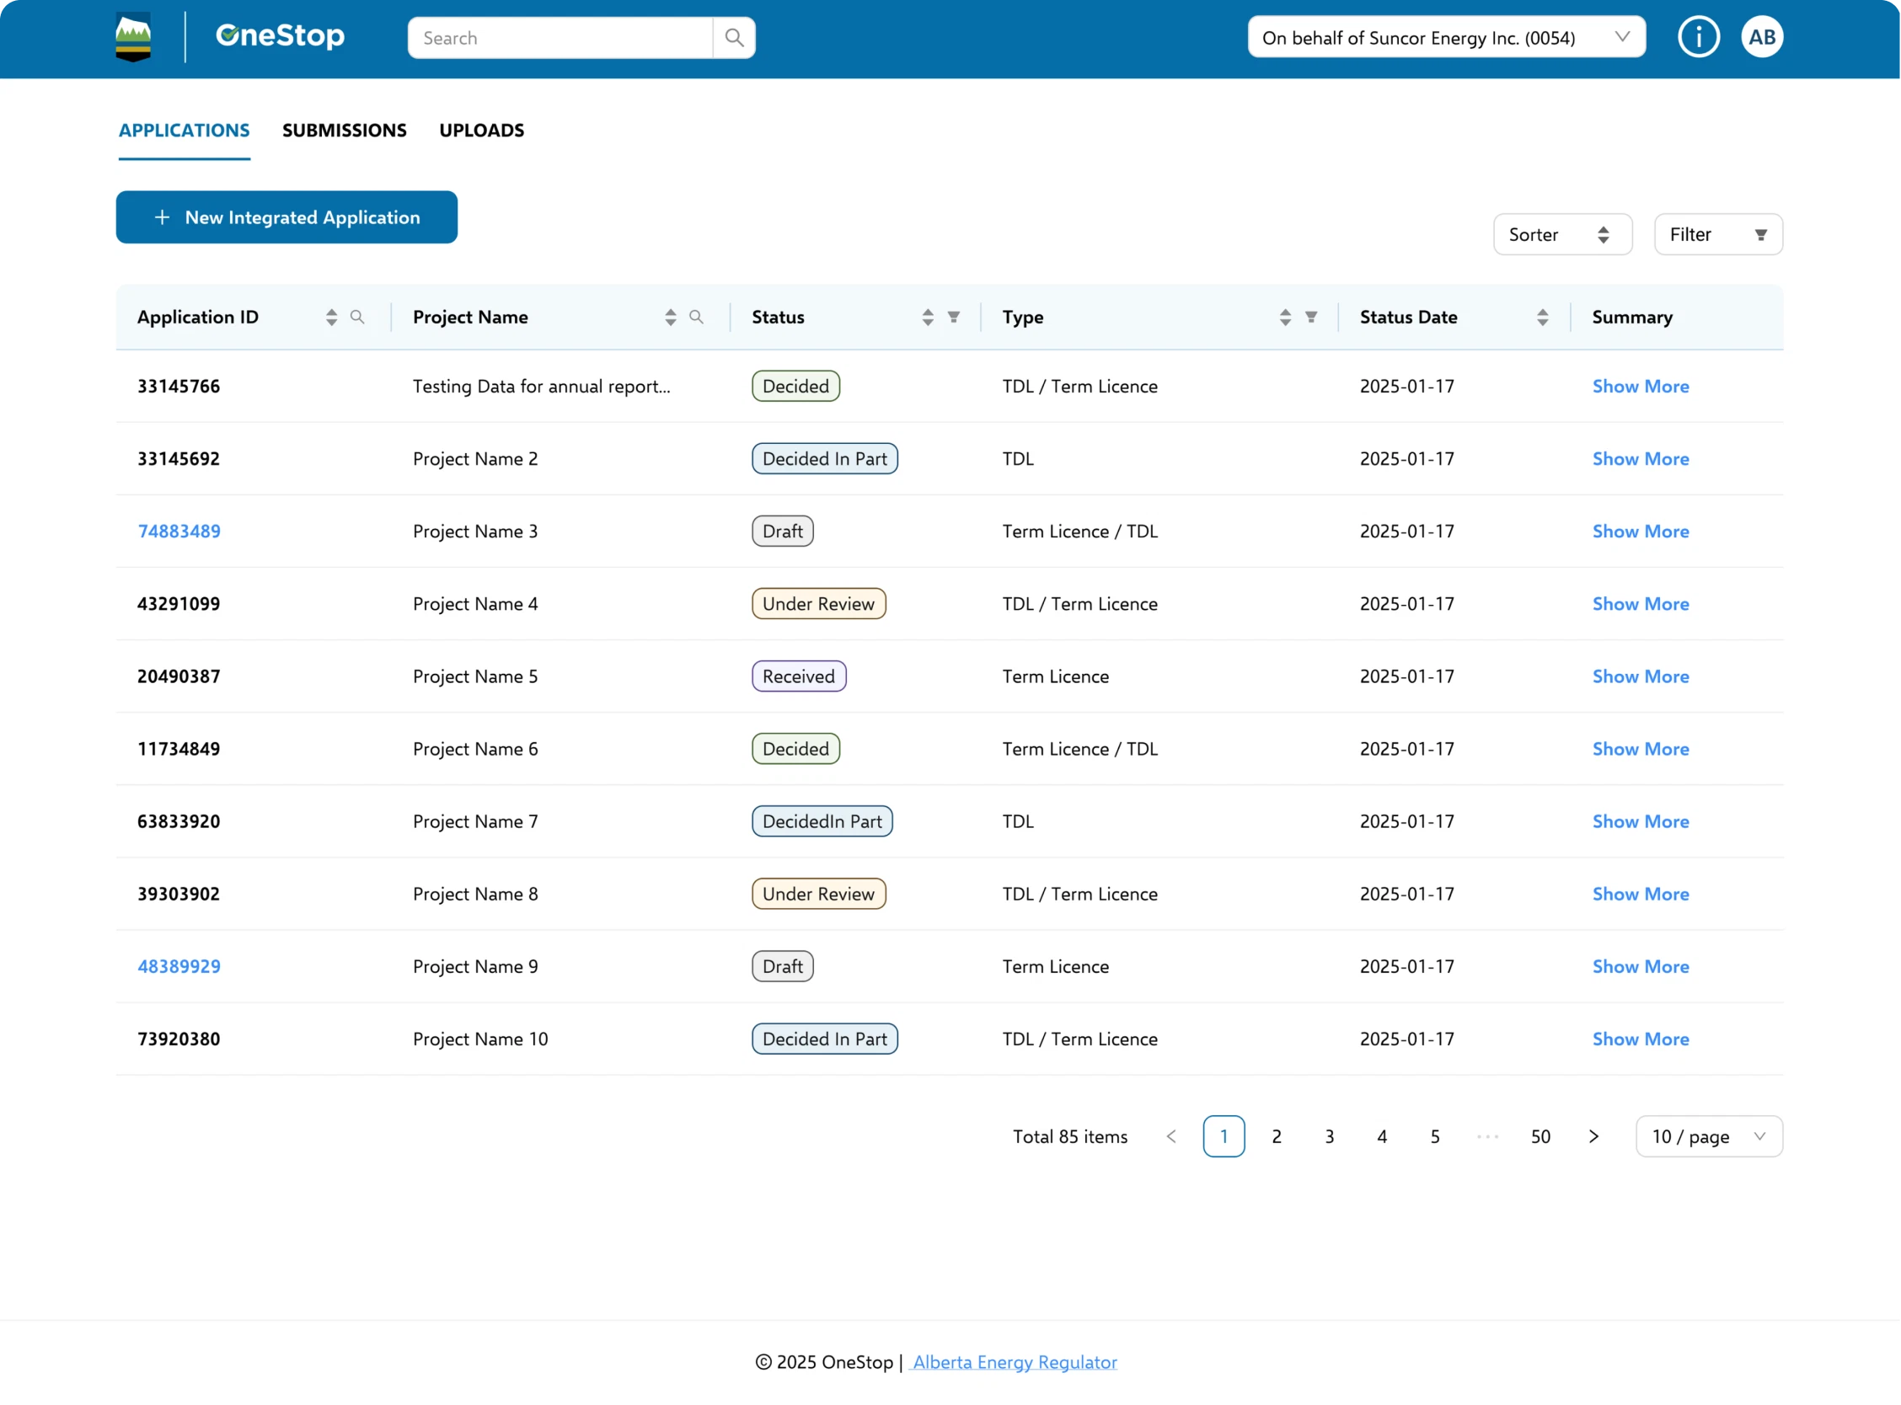This screenshot has height=1405, width=1901.
Task: Open the Filter dropdown
Action: [x=1718, y=234]
